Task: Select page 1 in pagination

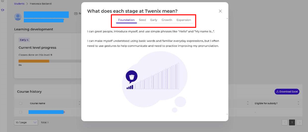Action: tap(292, 123)
